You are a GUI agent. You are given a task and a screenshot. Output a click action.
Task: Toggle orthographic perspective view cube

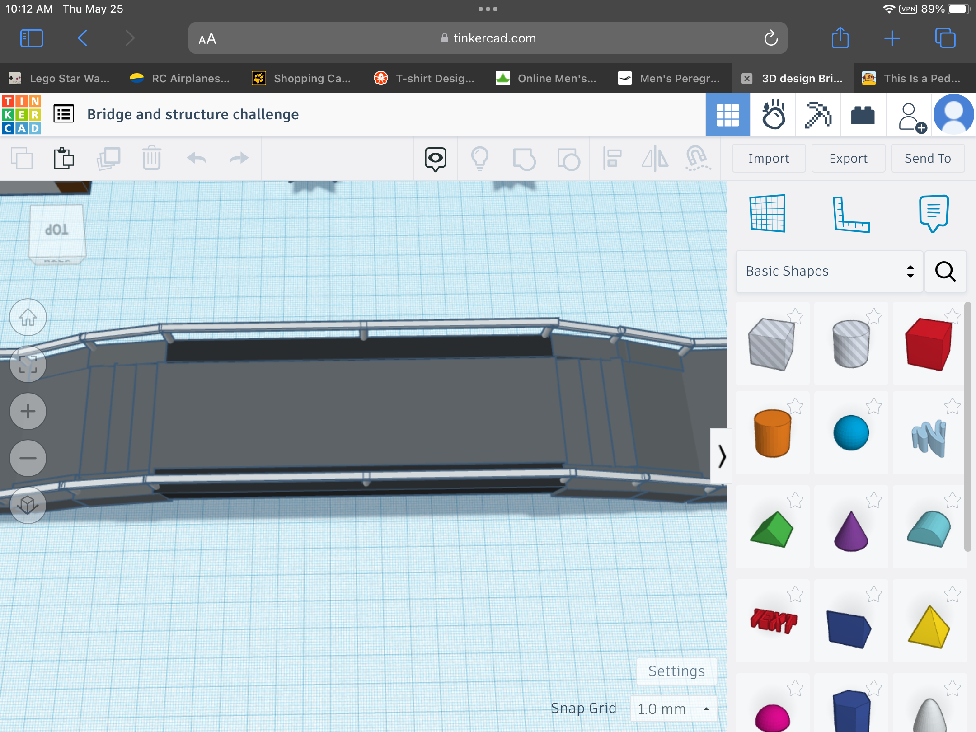click(28, 505)
